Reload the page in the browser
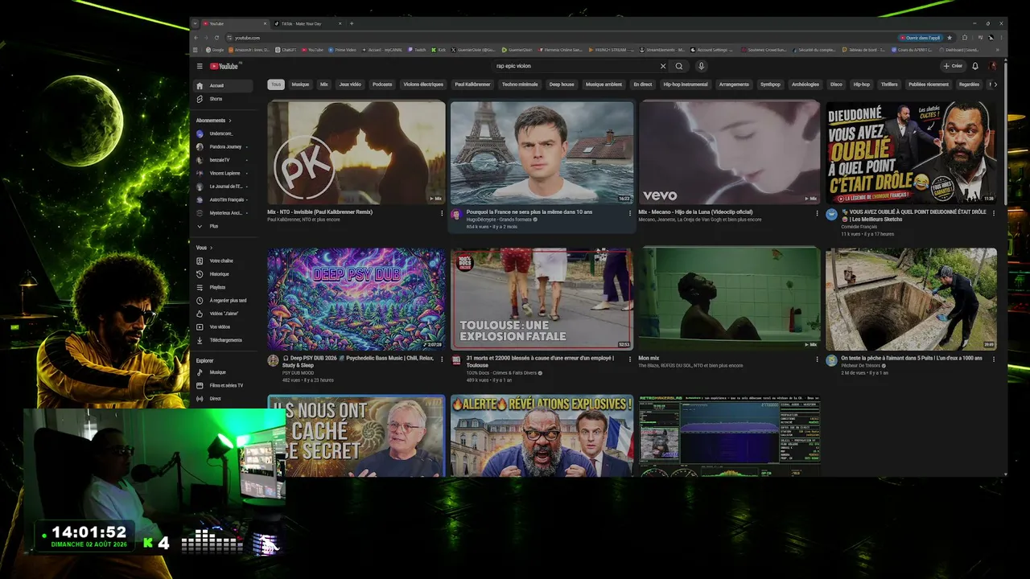This screenshot has width=1030, height=579. 217,38
